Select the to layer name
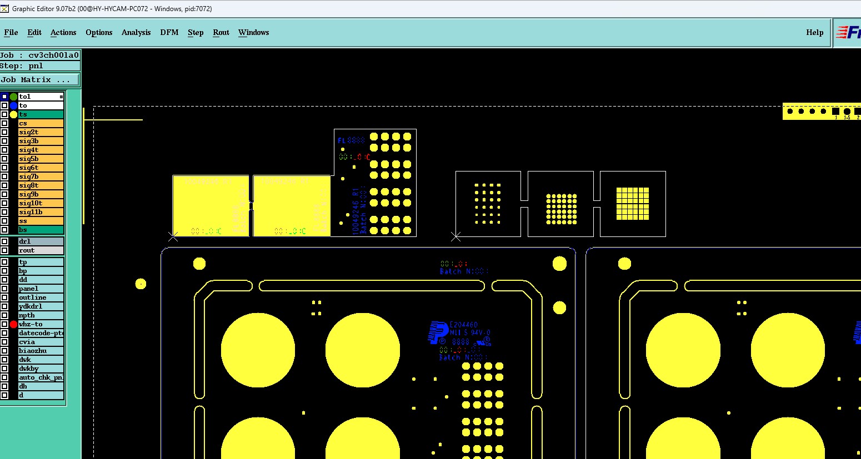Viewport: 861px width, 459px height. [x=41, y=105]
